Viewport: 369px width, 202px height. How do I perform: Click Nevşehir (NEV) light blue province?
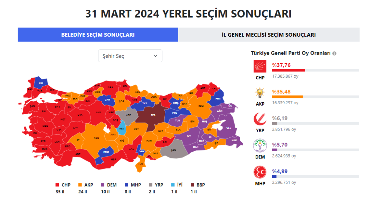click(x=122, y=128)
